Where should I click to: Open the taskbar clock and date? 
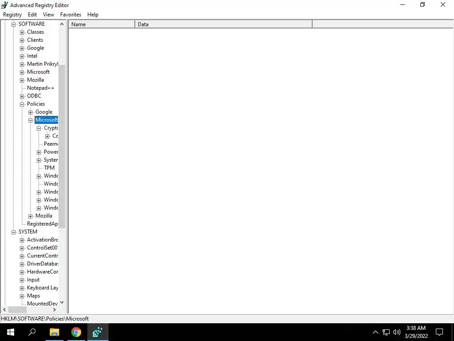[416, 332]
